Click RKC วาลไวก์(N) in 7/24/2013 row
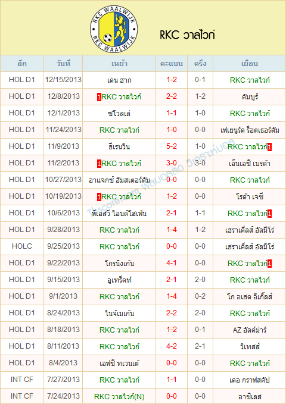The image size is (286, 404). [x=119, y=396]
